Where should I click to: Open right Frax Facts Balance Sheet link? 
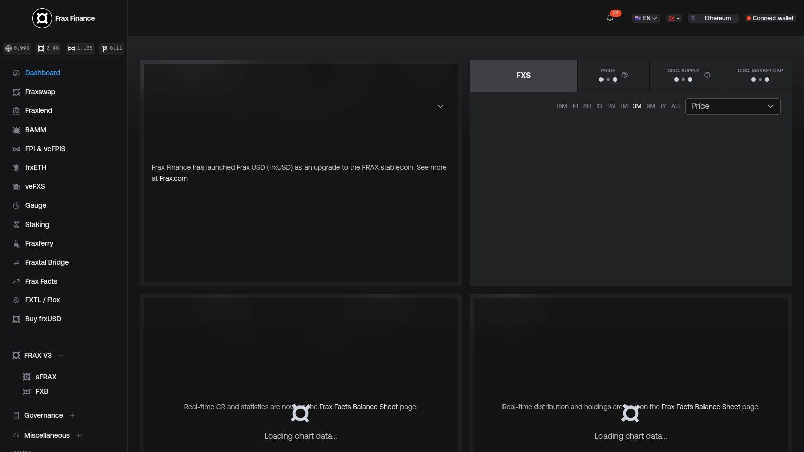pos(700,407)
